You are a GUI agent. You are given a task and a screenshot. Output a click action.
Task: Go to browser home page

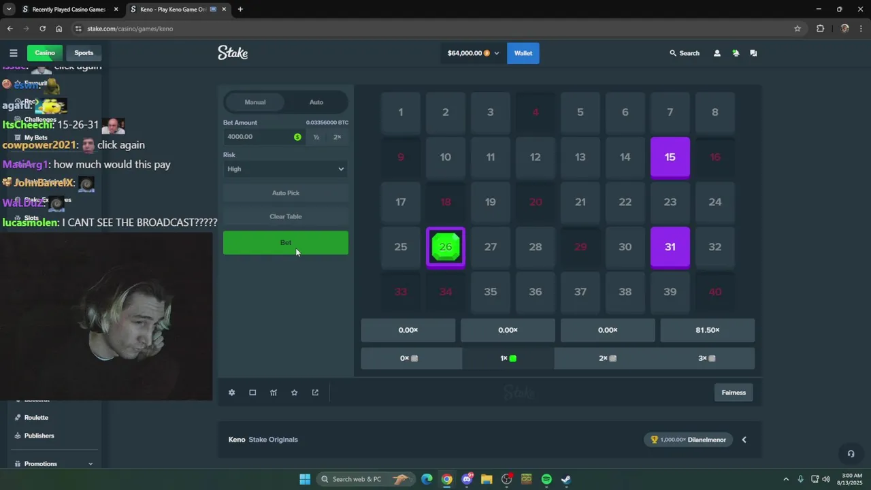(59, 29)
